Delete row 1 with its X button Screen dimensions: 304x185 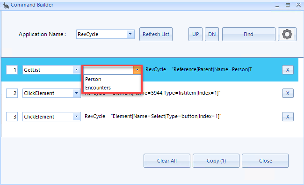point(288,70)
